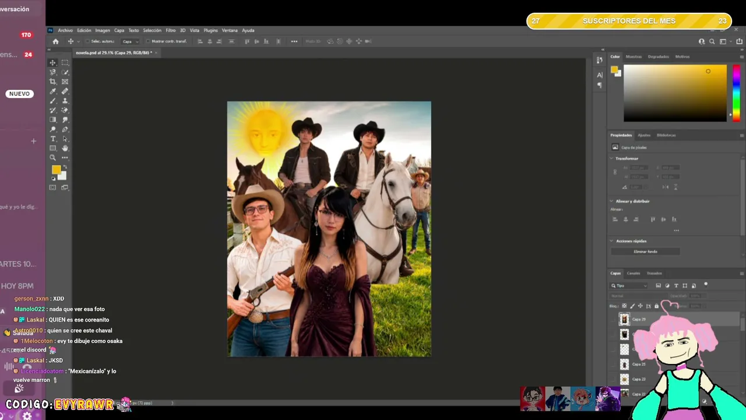Open the search icon in the top bar
This screenshot has height=420, width=746.
tap(712, 41)
